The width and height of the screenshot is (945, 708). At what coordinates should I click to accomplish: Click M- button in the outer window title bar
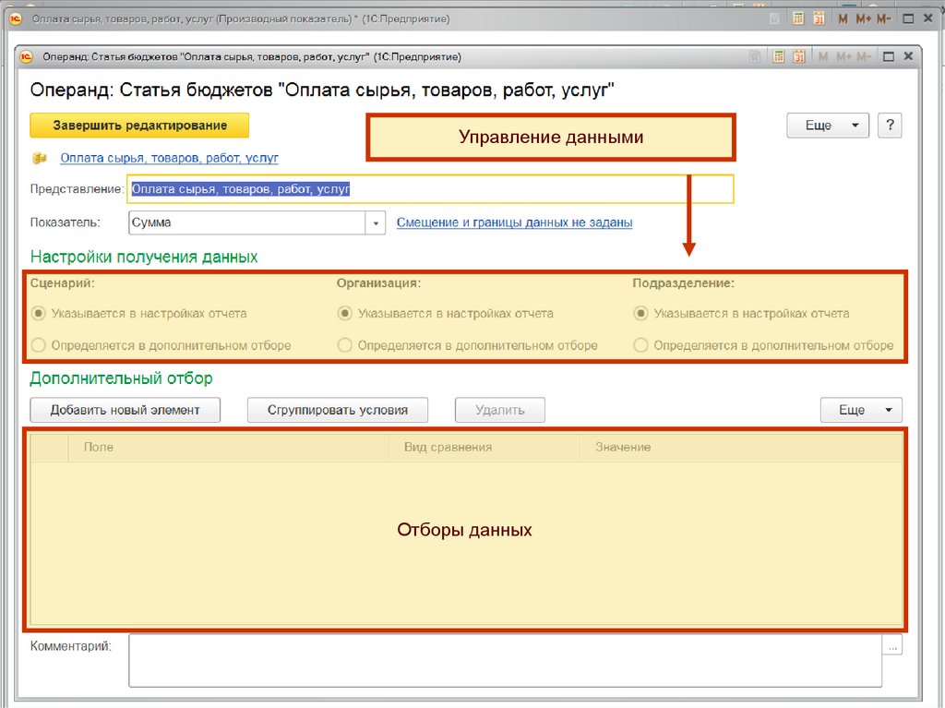click(883, 18)
